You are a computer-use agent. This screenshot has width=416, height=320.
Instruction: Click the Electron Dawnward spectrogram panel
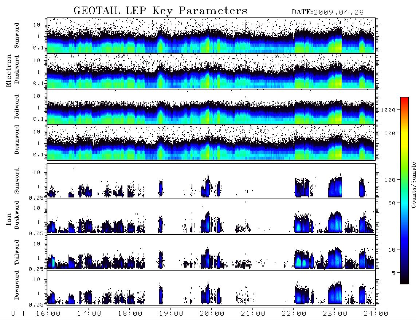tap(211, 143)
